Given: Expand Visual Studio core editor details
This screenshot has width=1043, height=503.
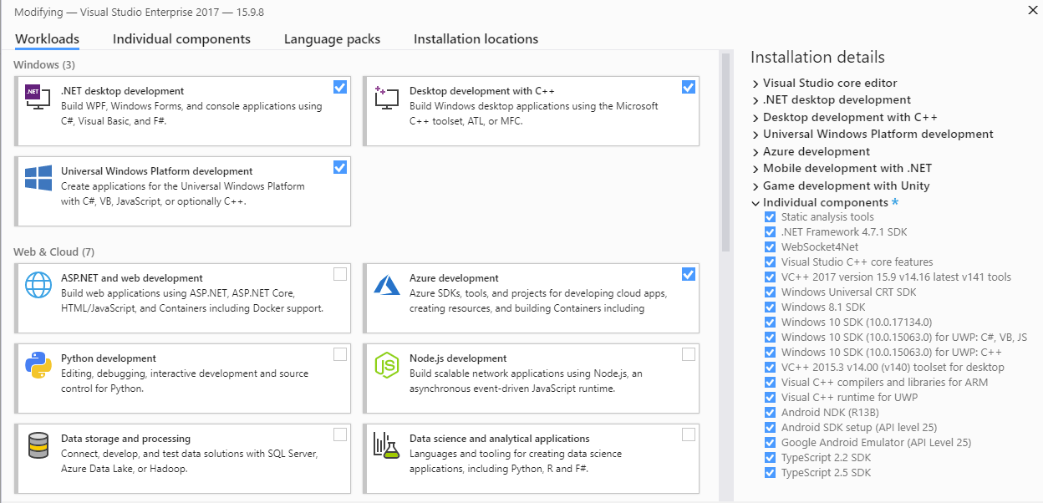Looking at the screenshot, I should (x=756, y=84).
